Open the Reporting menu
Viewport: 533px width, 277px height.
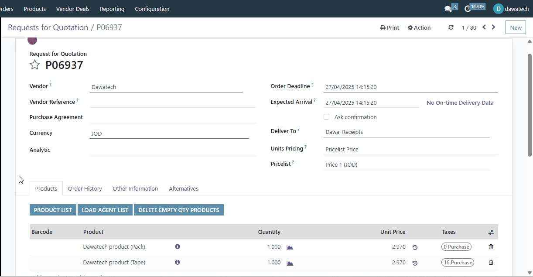click(112, 9)
